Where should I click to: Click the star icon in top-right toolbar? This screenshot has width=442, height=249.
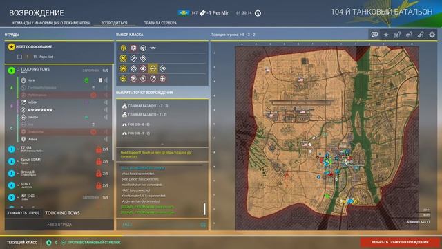click(x=386, y=35)
